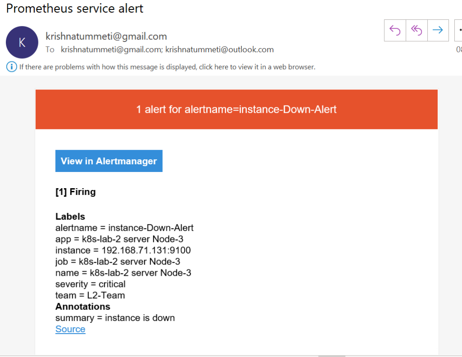Click the sender's K avatar circle
Viewport: 462px width, 357px height.
pos(22,42)
